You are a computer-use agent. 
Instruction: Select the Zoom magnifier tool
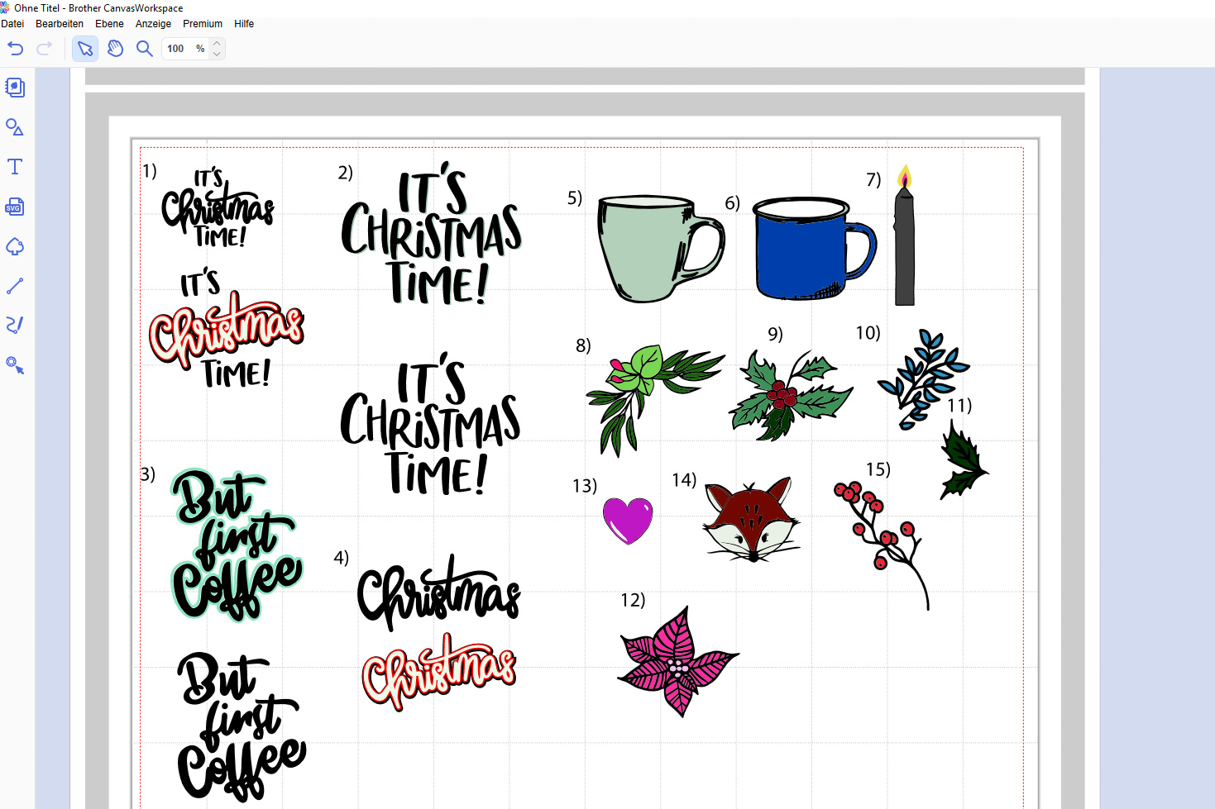tap(145, 49)
